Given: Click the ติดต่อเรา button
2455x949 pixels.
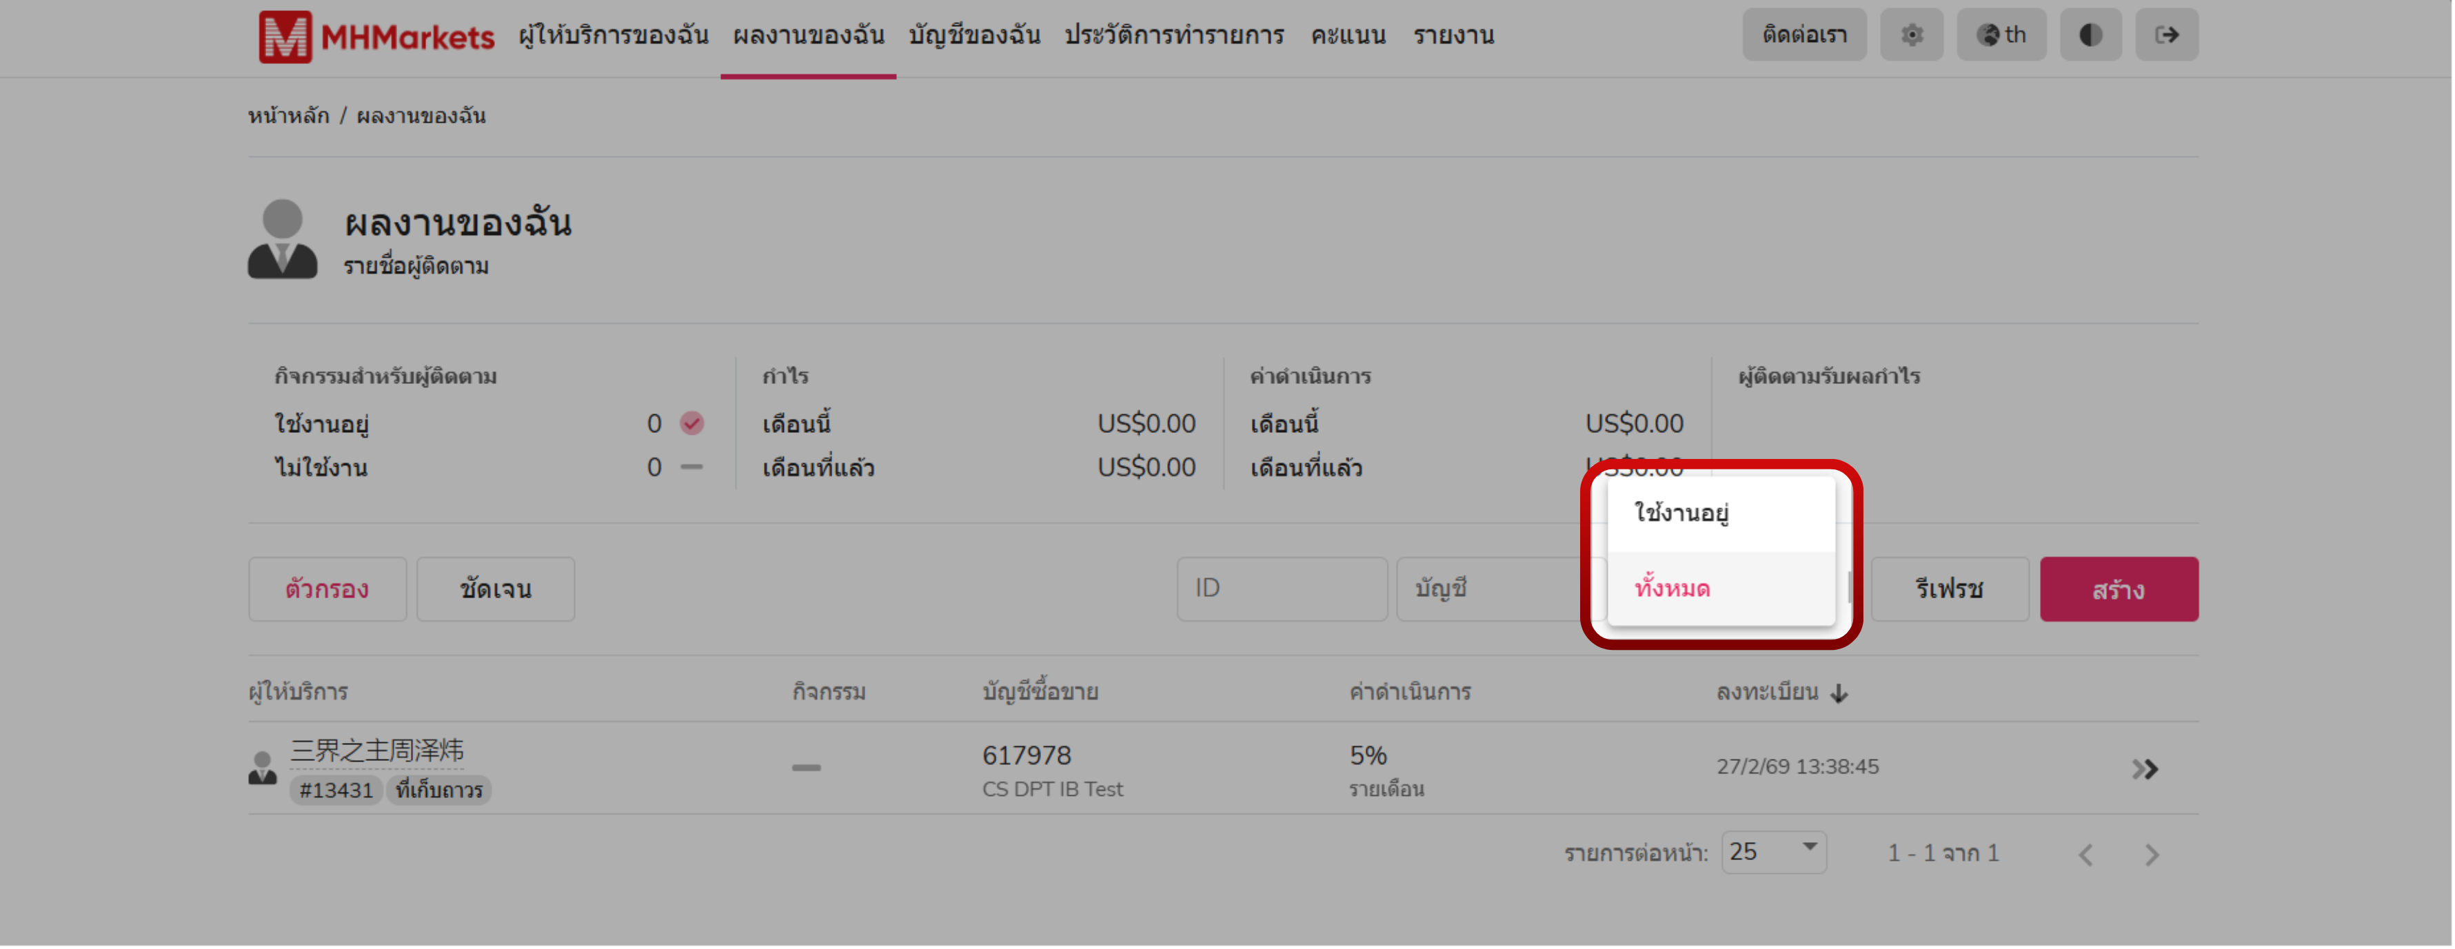Looking at the screenshot, I should coord(1804,35).
